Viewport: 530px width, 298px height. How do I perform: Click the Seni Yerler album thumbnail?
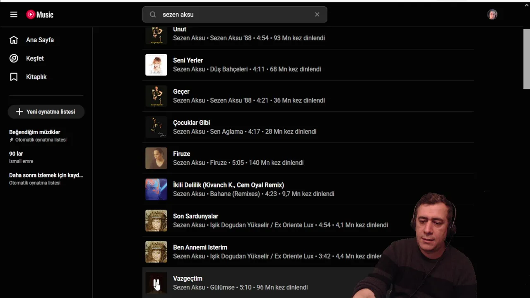tap(156, 65)
